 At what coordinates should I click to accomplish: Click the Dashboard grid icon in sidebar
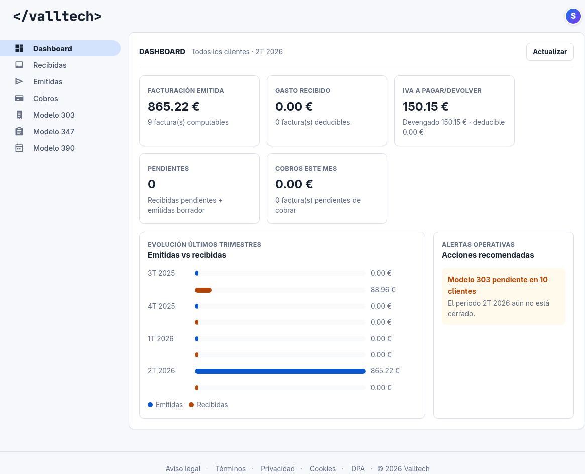pos(19,49)
